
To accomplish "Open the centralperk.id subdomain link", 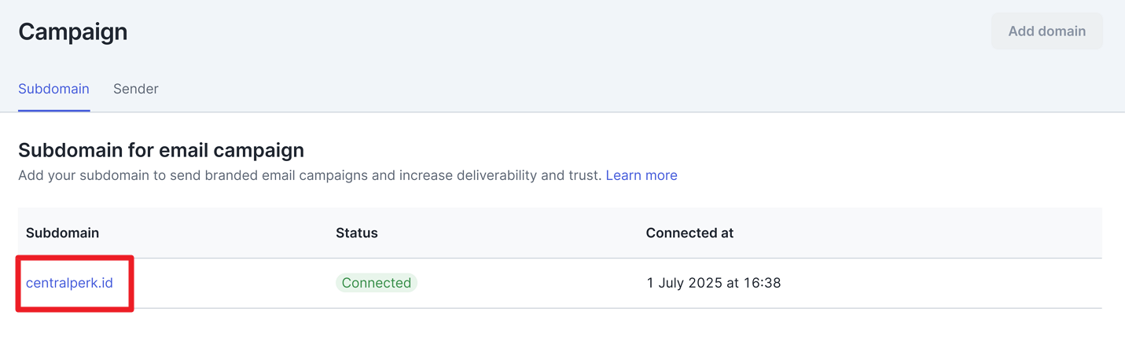I will pos(69,283).
